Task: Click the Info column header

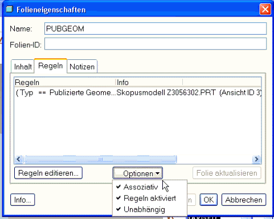Action: click(149, 83)
